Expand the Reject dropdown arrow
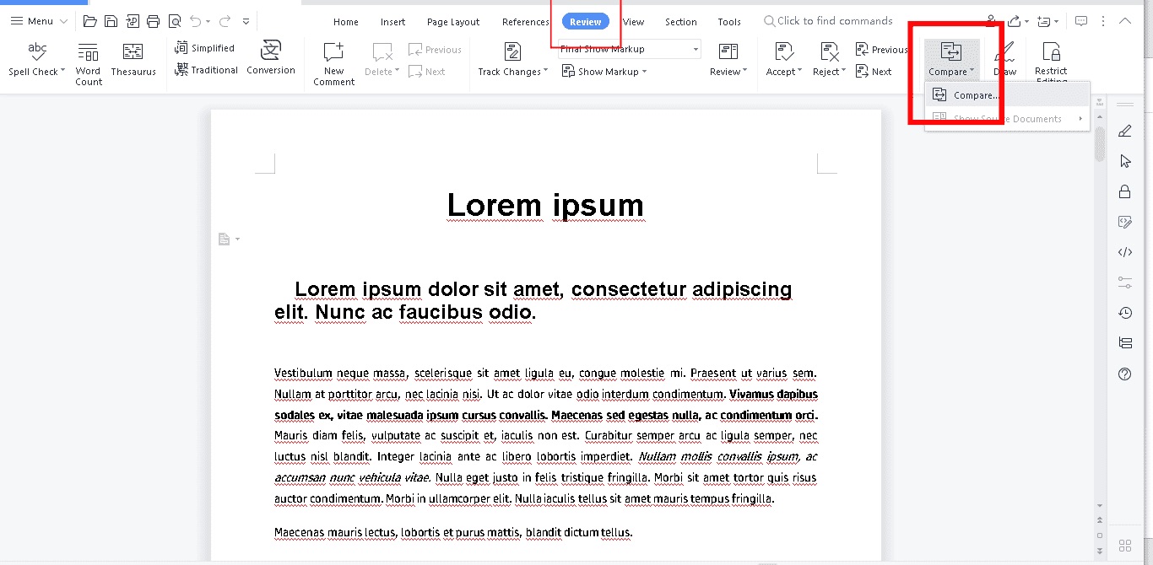This screenshot has width=1153, height=565. 843,72
